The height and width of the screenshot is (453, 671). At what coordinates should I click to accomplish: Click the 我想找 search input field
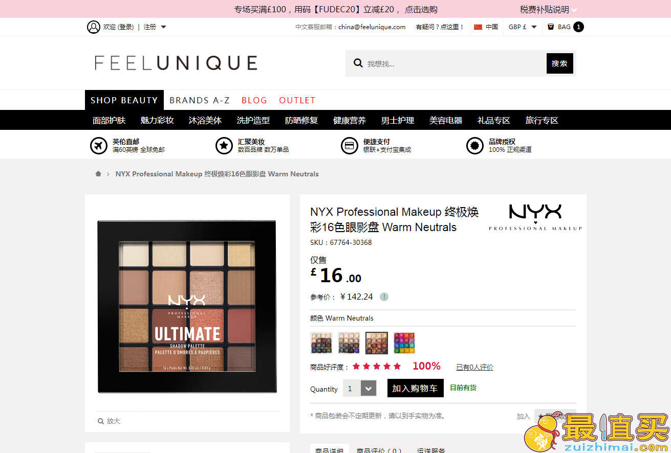[454, 63]
